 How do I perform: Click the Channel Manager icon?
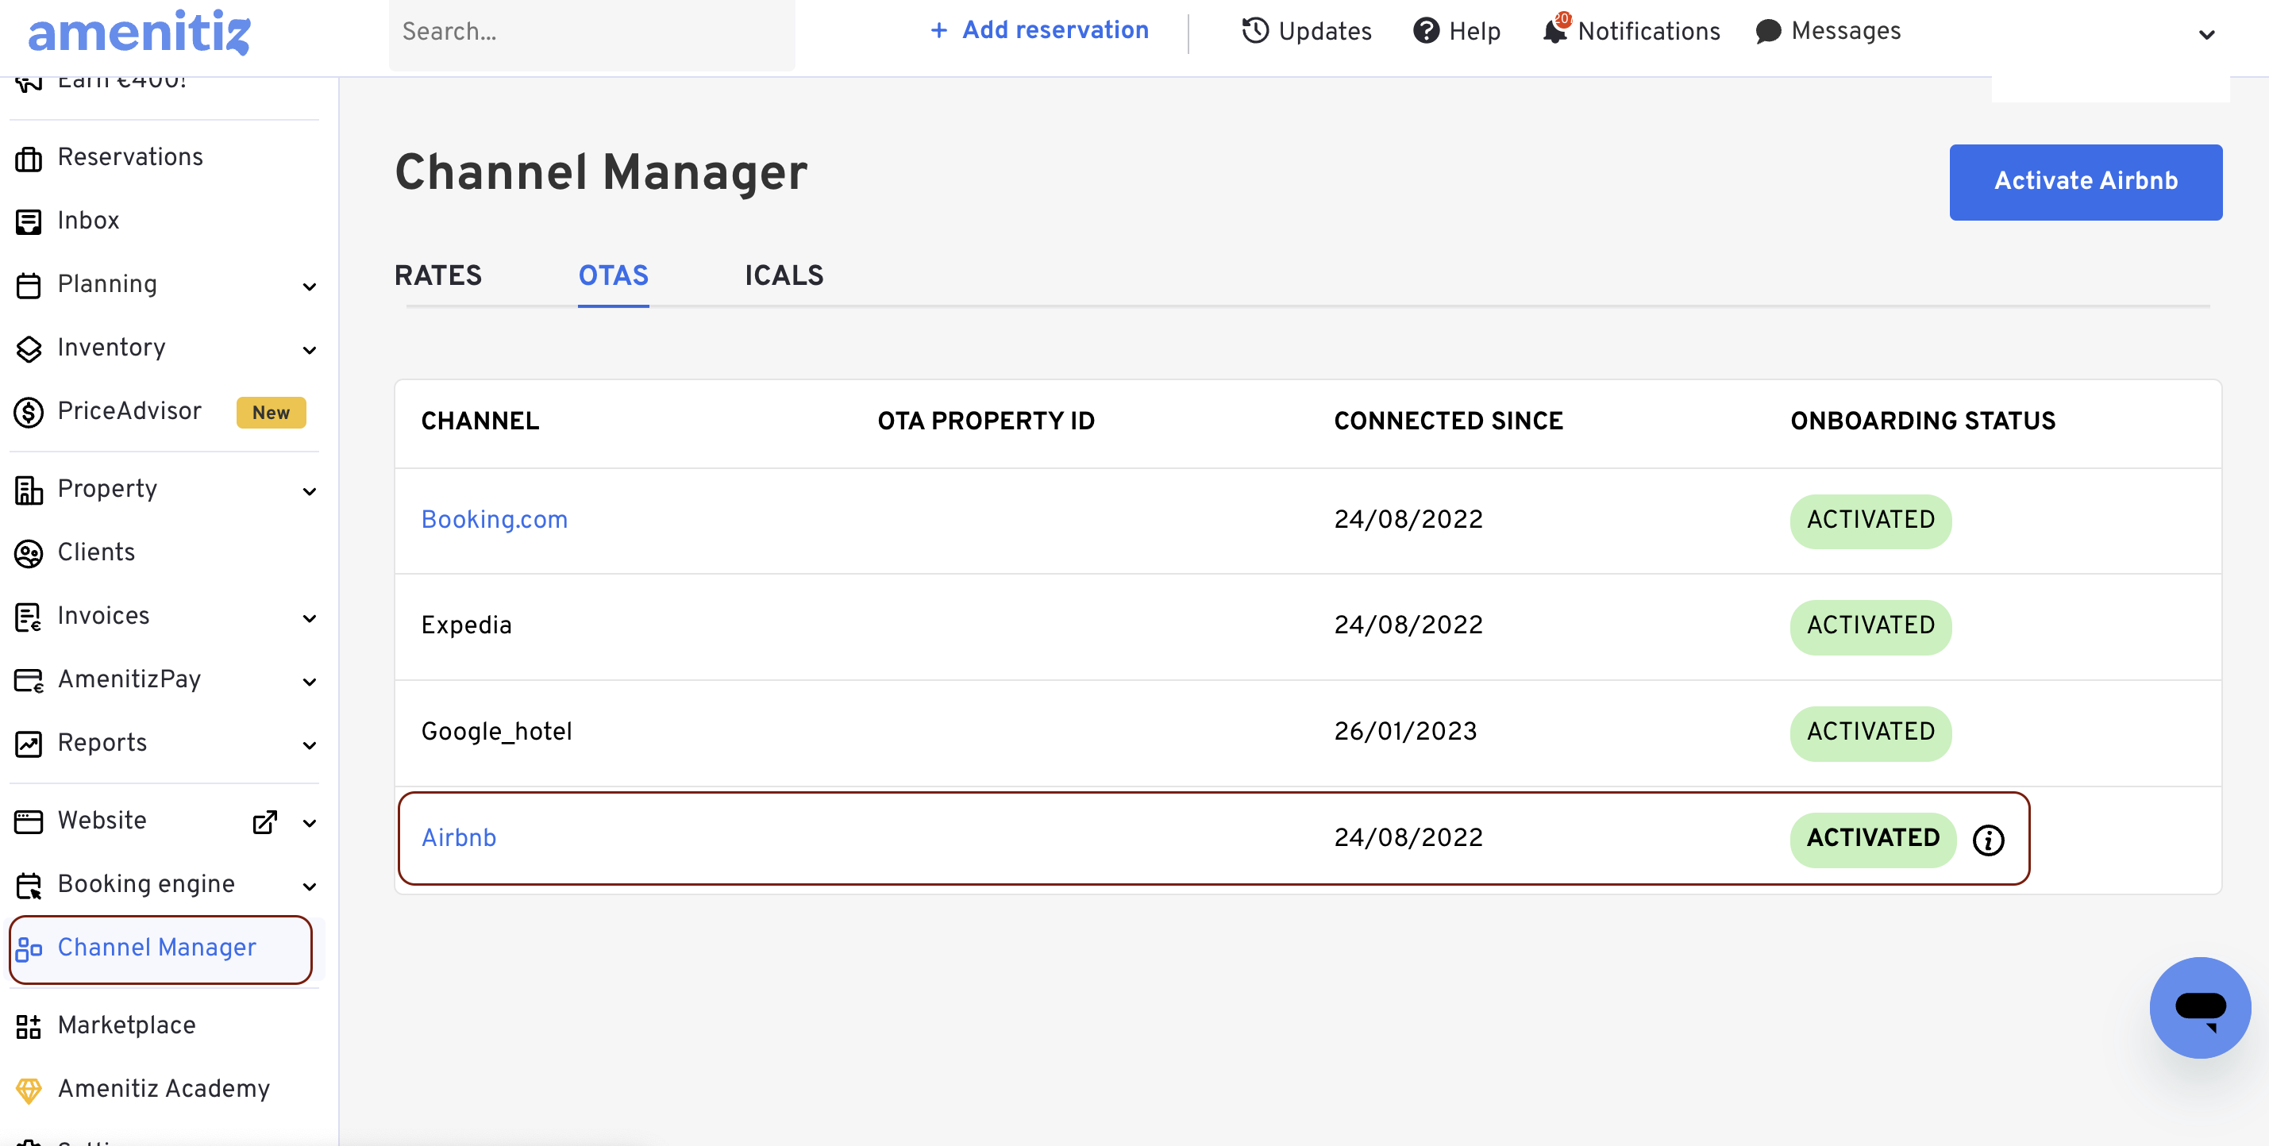29,949
